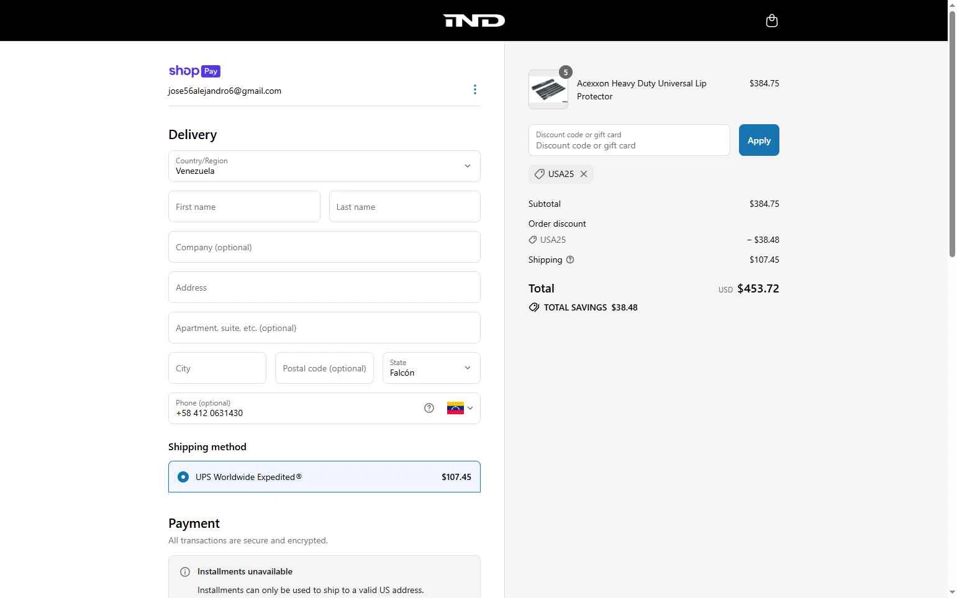Open the Country/Region dropdown
957x598 pixels.
click(x=324, y=166)
